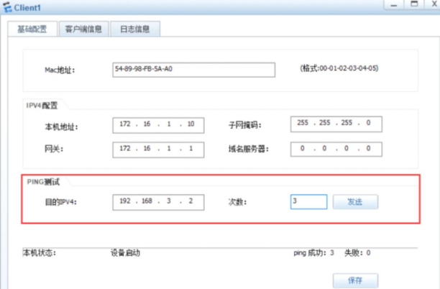Click the 本机地址 IP field

click(x=158, y=125)
